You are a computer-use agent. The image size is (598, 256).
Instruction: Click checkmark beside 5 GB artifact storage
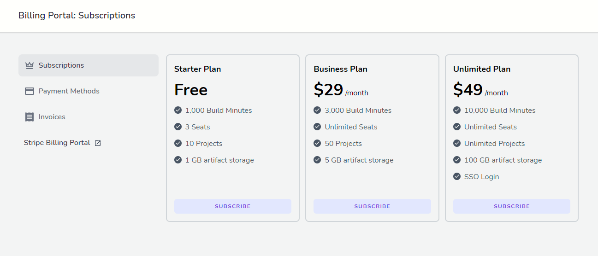tap(317, 160)
